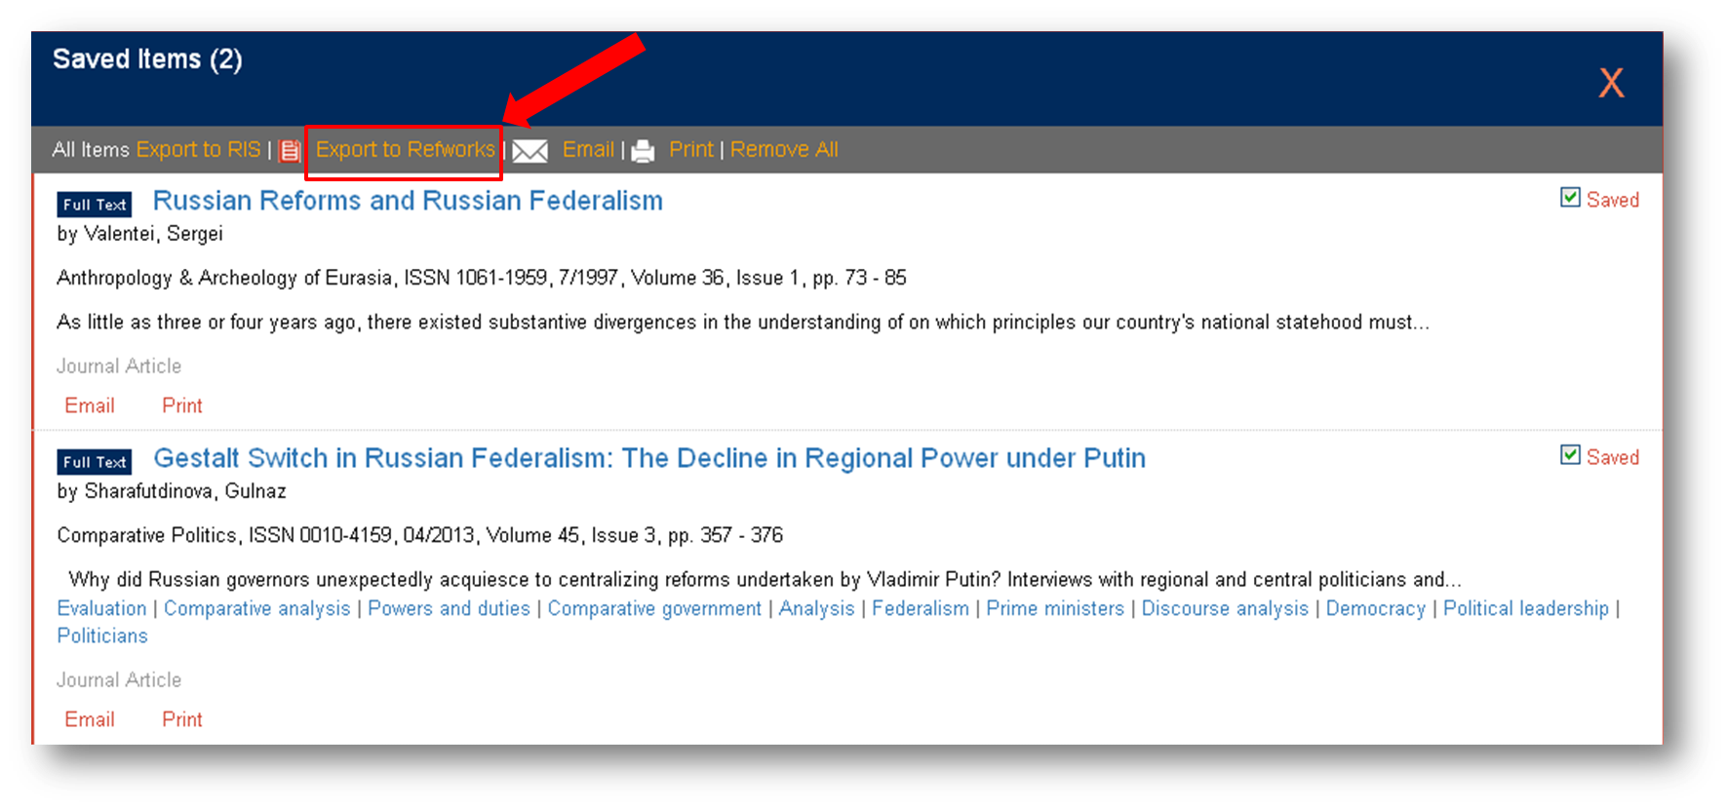1727x808 pixels.
Task: Click Journal Article label under Russian Reforms
Action: [x=119, y=366]
